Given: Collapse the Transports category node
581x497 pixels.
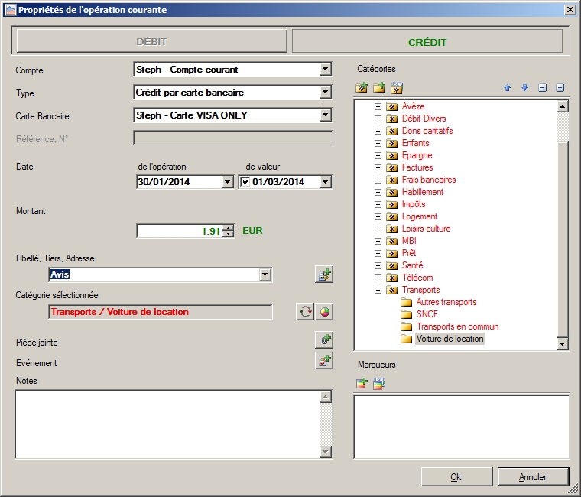Looking at the screenshot, I should 378,290.
